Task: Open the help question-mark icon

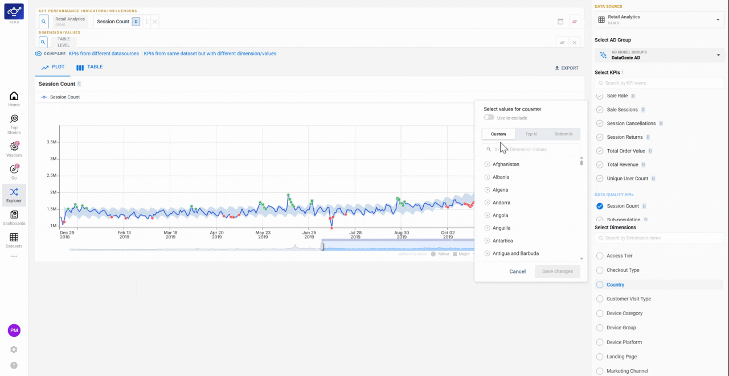Action: click(x=14, y=365)
